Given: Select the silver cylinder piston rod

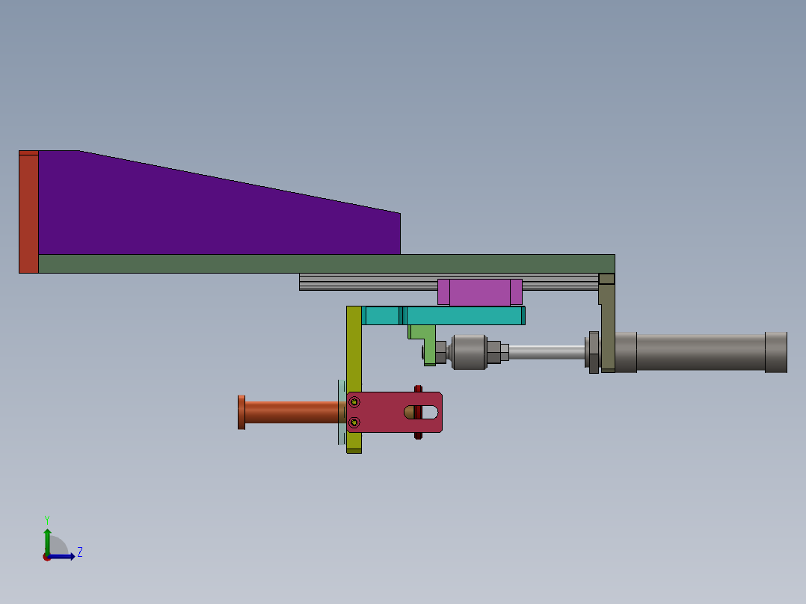Looking at the screenshot, I should (x=547, y=352).
